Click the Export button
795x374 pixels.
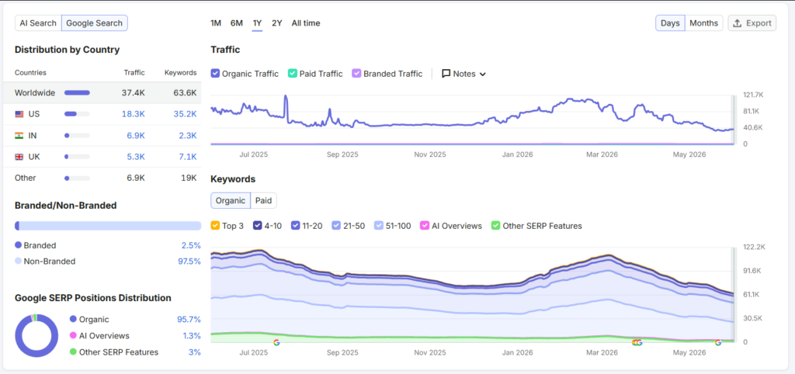click(x=752, y=23)
